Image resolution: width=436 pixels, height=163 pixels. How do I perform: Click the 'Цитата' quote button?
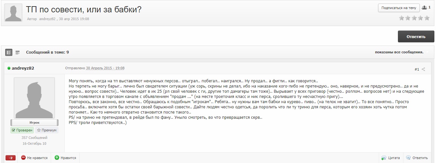pyautogui.click(x=390, y=158)
